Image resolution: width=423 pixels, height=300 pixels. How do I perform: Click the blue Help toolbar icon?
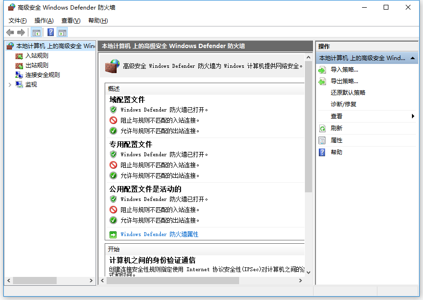(x=50, y=32)
